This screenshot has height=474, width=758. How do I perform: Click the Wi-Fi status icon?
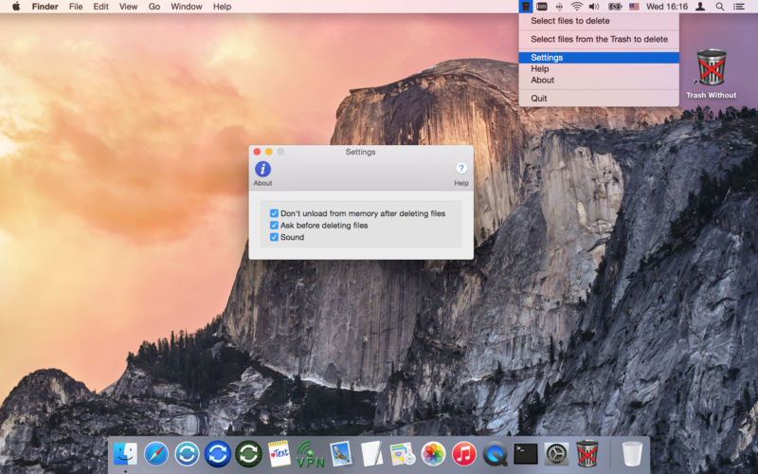tap(576, 7)
